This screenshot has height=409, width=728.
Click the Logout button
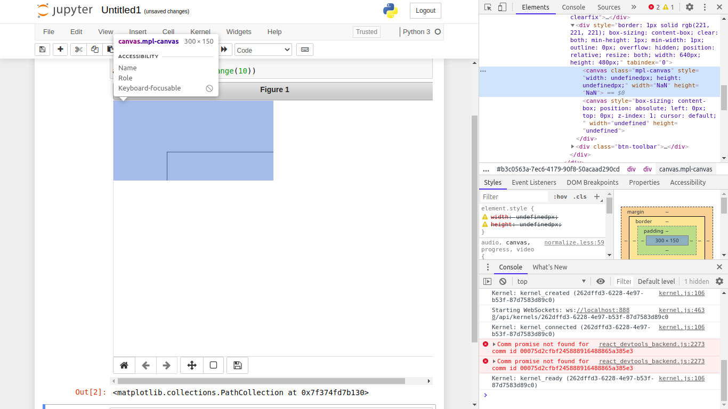pyautogui.click(x=425, y=11)
